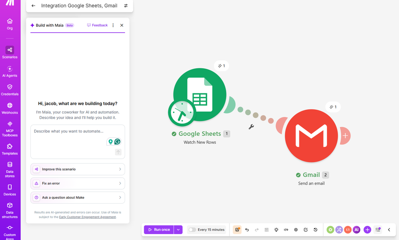Screen dimensions: 399x240
Task: Open Google Sheets execution bubble showing 1
Action: (x=221, y=66)
